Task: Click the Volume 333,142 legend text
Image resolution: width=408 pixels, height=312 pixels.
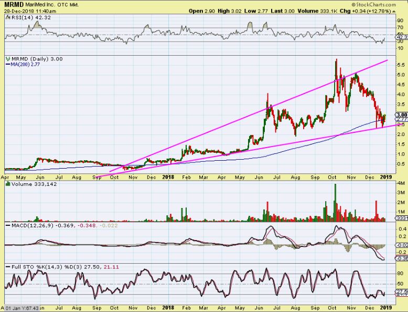Action: [34, 184]
